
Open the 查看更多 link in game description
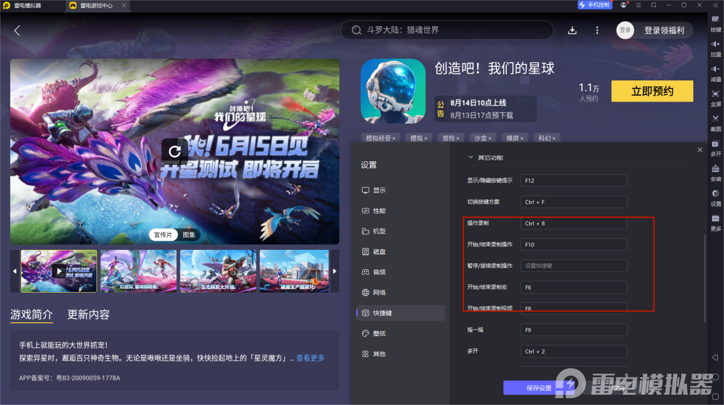coord(310,358)
